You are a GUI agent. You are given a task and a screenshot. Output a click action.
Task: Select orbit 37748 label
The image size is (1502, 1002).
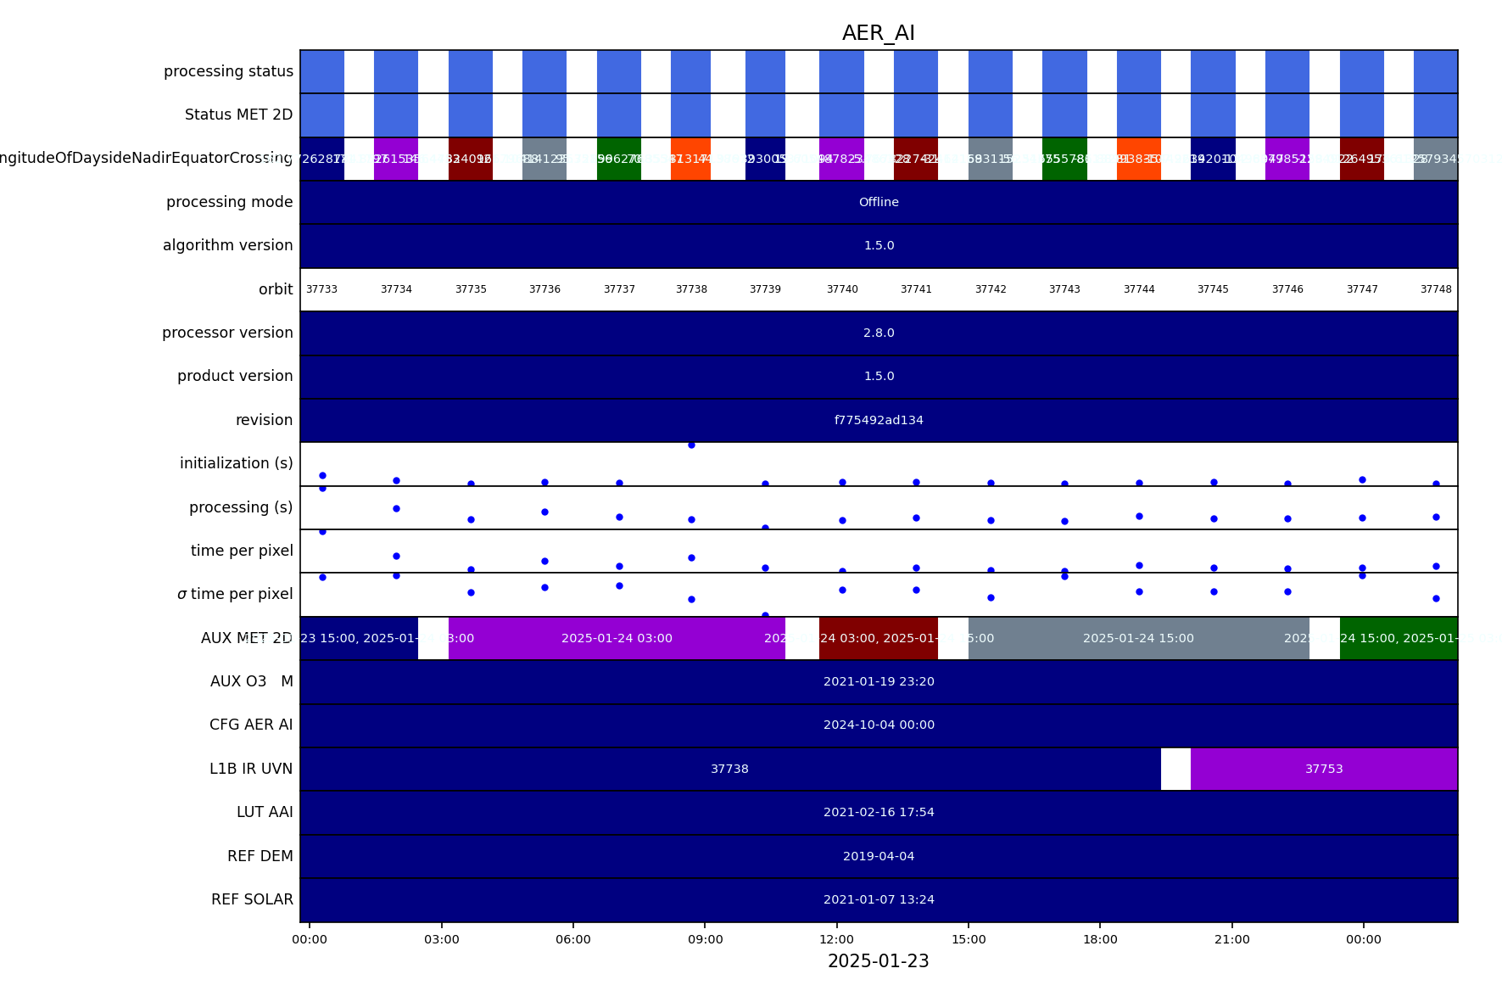[1435, 289]
